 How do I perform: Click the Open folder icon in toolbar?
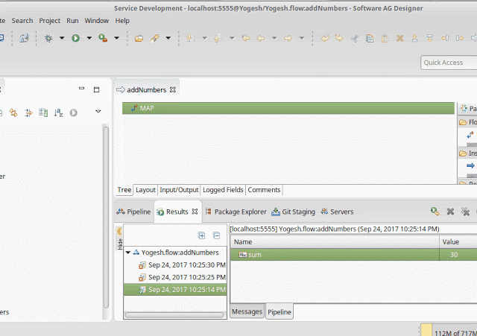[139, 38]
